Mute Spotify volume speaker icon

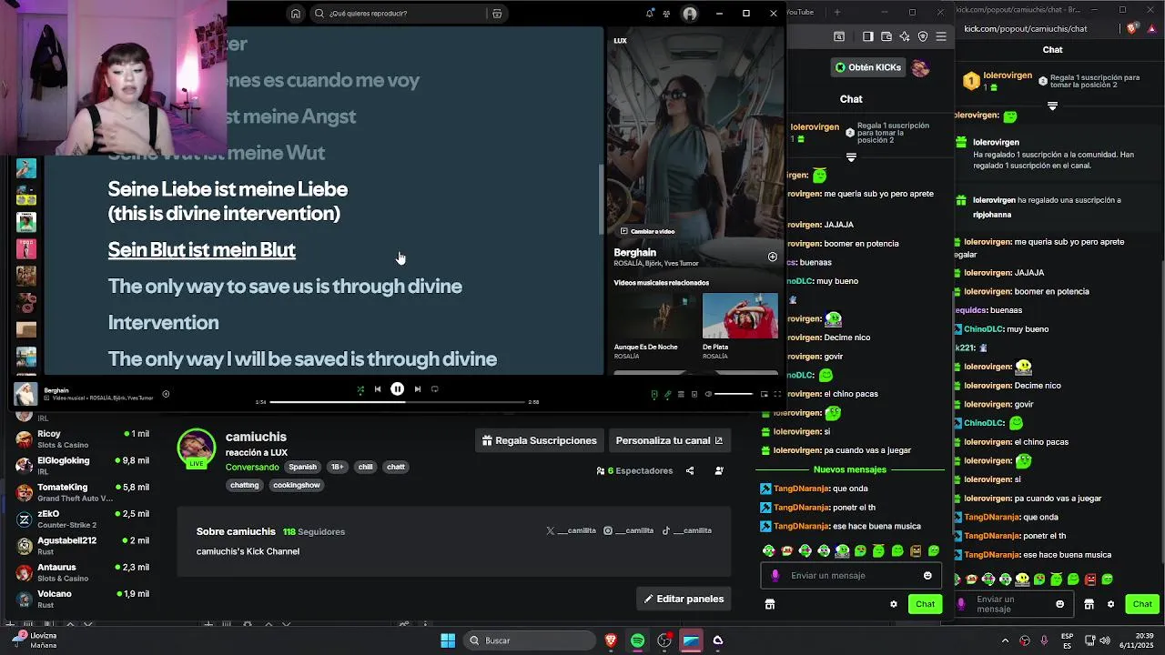pyautogui.click(x=708, y=394)
